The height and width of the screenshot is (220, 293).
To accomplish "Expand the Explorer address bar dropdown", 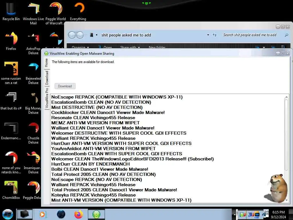I will [x=208, y=35].
